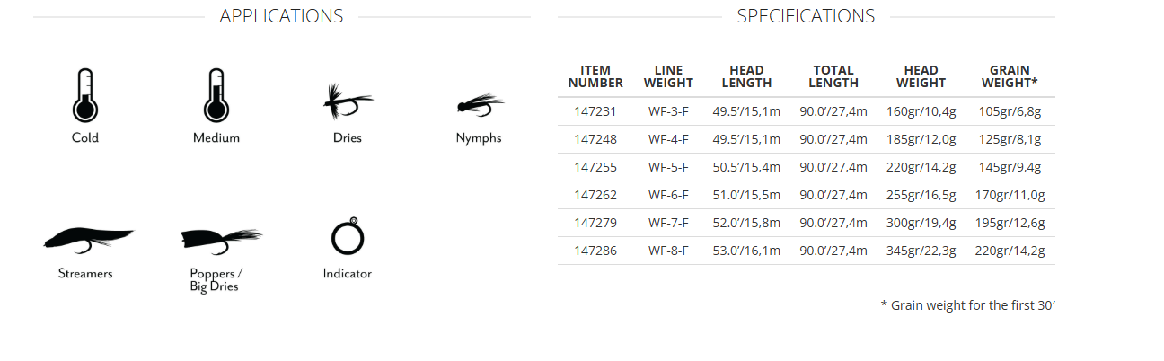Click item number 147286
This screenshot has height=361, width=1164.
click(595, 251)
